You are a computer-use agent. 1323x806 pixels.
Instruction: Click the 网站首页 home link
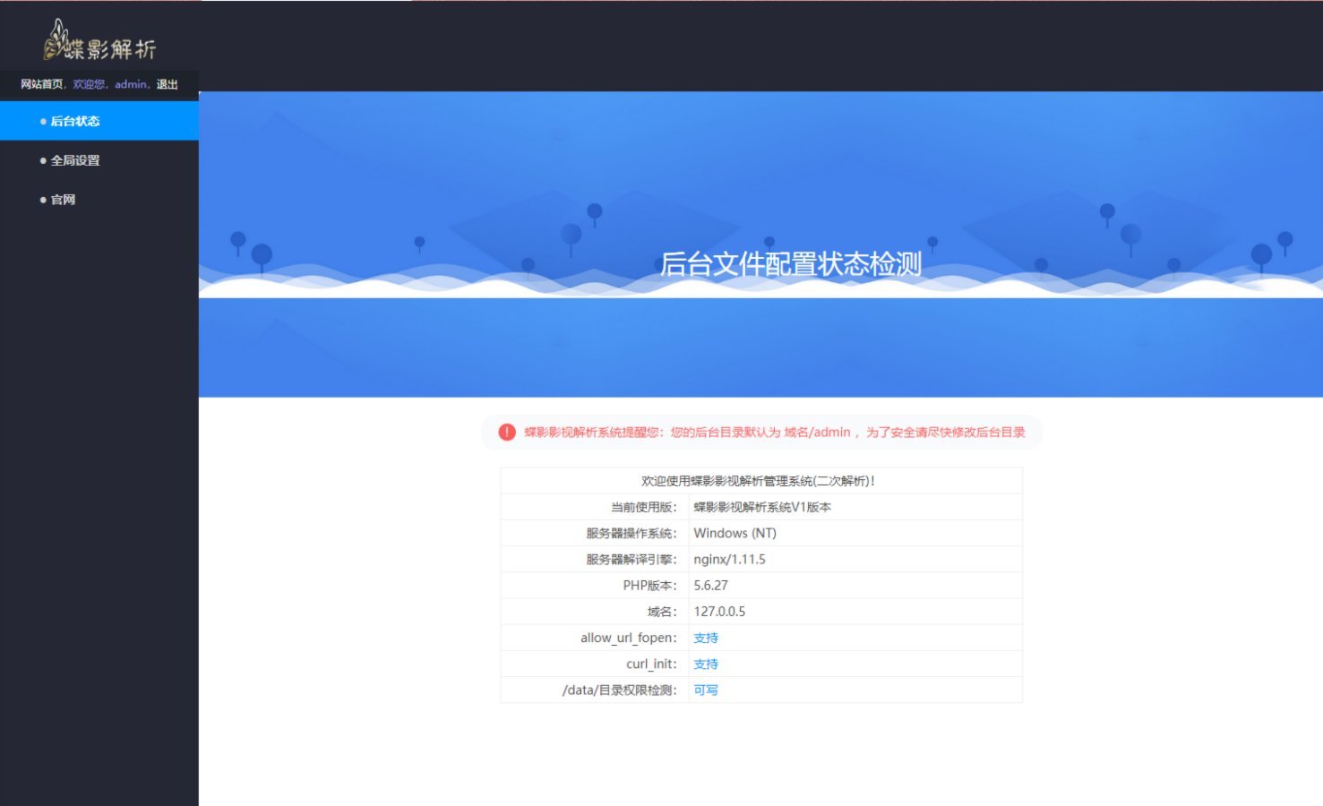pos(40,83)
